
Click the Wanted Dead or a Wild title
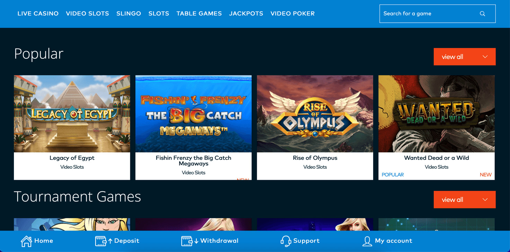(x=437, y=158)
